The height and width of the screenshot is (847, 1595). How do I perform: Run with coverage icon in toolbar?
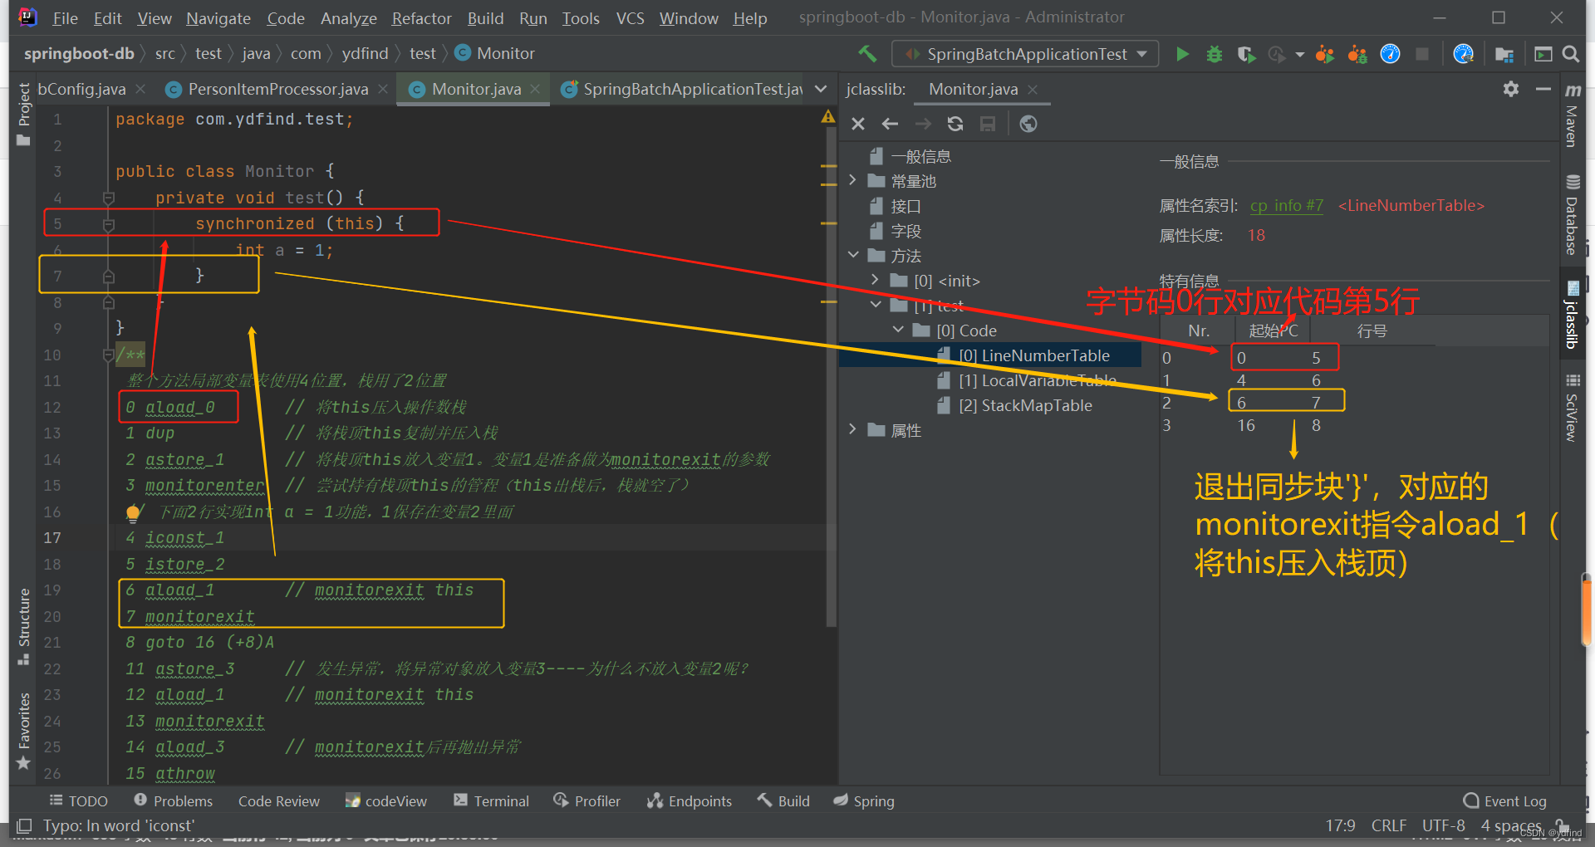(x=1245, y=54)
